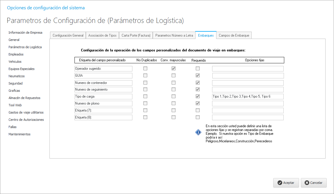Select the Carta Porte (Factura) tab
The image size is (334, 194).
click(x=136, y=35)
